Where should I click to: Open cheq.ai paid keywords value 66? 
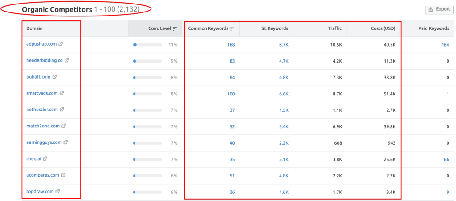coord(446,159)
